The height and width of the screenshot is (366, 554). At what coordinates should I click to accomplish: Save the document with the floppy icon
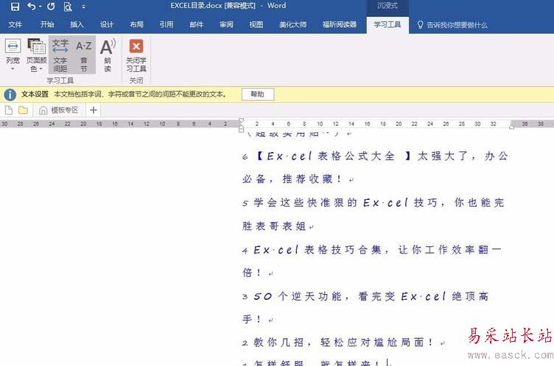[15, 7]
